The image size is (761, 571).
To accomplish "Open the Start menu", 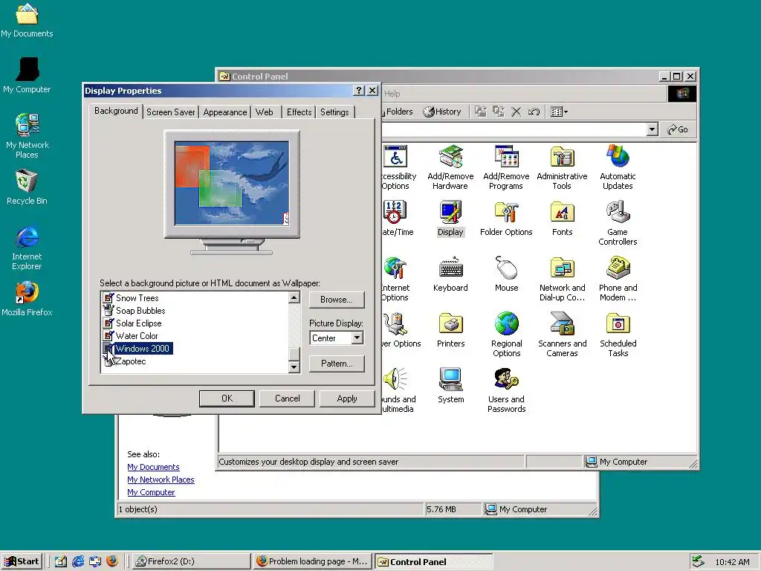I will pyautogui.click(x=22, y=561).
